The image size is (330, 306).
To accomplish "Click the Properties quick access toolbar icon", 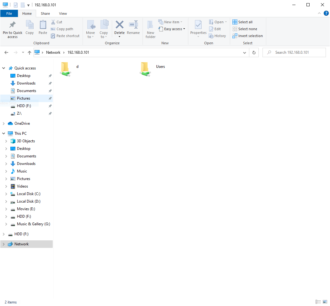I will pos(16,5).
